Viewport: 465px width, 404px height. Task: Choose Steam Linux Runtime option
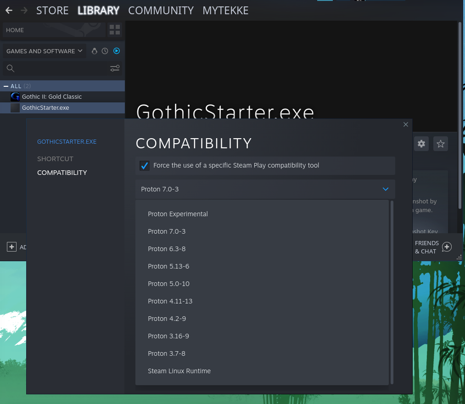pyautogui.click(x=179, y=371)
